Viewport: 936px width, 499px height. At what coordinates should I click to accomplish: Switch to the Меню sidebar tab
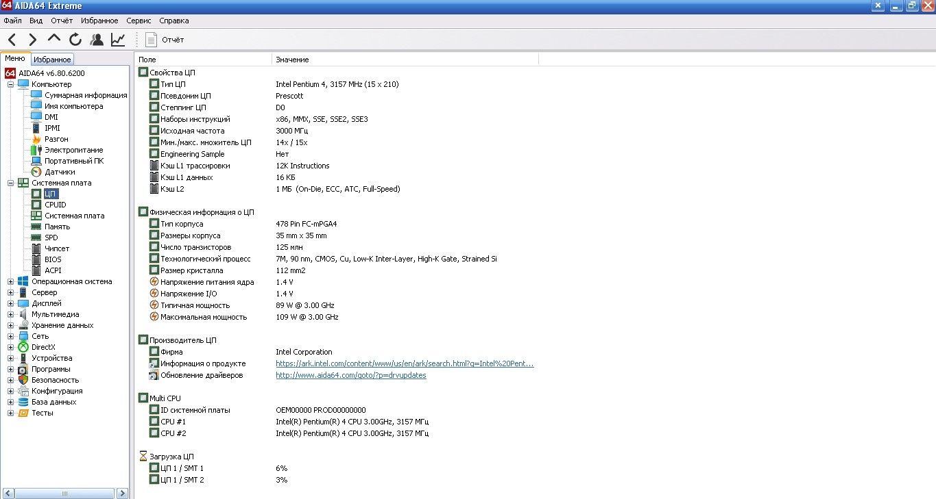click(x=15, y=59)
